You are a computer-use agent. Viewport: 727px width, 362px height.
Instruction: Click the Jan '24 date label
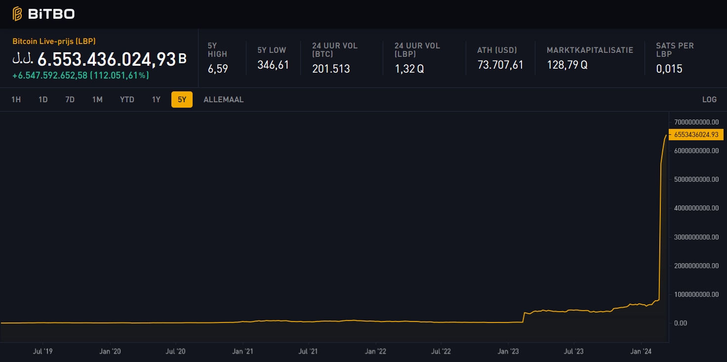tap(641, 352)
